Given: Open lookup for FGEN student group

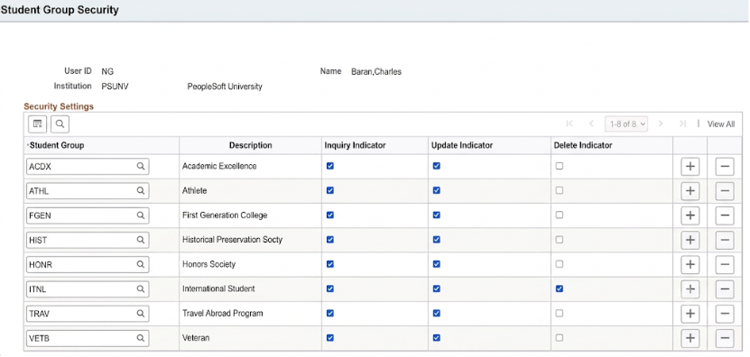Looking at the screenshot, I should [141, 215].
